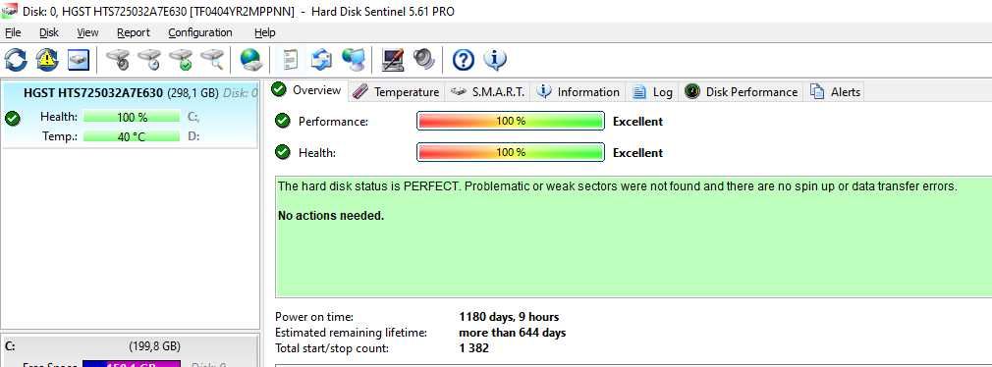Open the Report menu
The height and width of the screenshot is (367, 992).
[134, 32]
